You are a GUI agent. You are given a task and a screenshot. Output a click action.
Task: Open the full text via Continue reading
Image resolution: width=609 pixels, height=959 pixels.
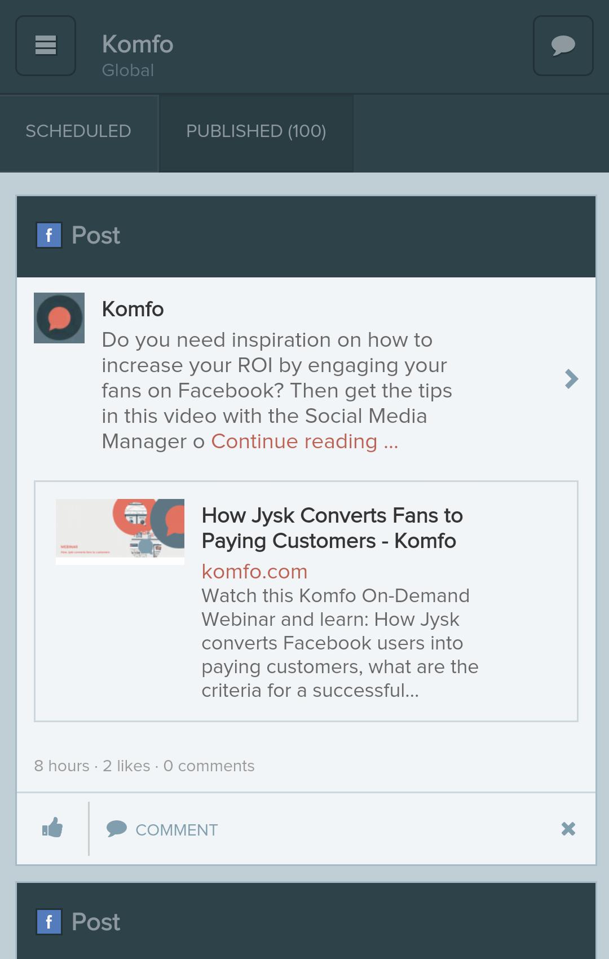304,441
